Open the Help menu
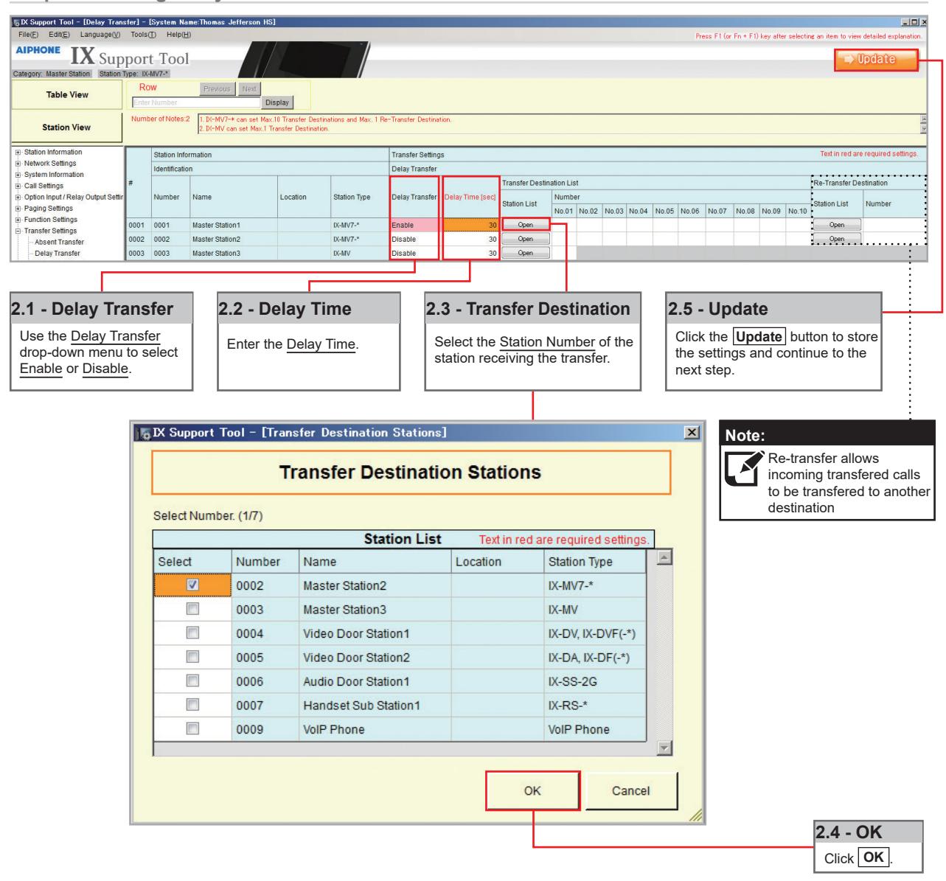 point(178,35)
